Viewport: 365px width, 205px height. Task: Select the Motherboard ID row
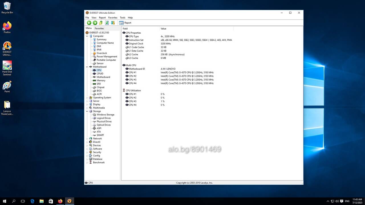212,69
